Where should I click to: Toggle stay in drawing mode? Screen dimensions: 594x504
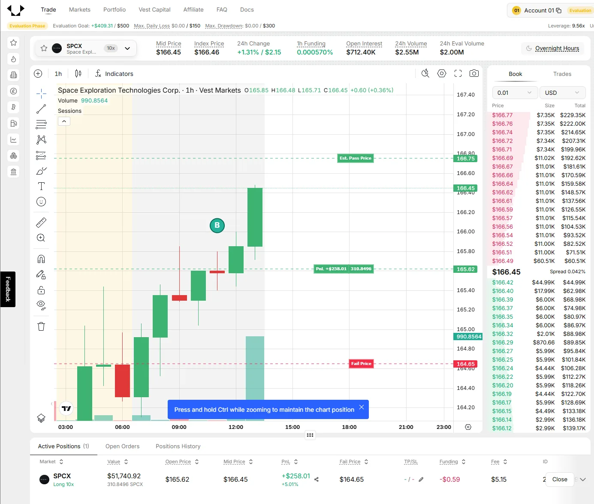(x=41, y=275)
